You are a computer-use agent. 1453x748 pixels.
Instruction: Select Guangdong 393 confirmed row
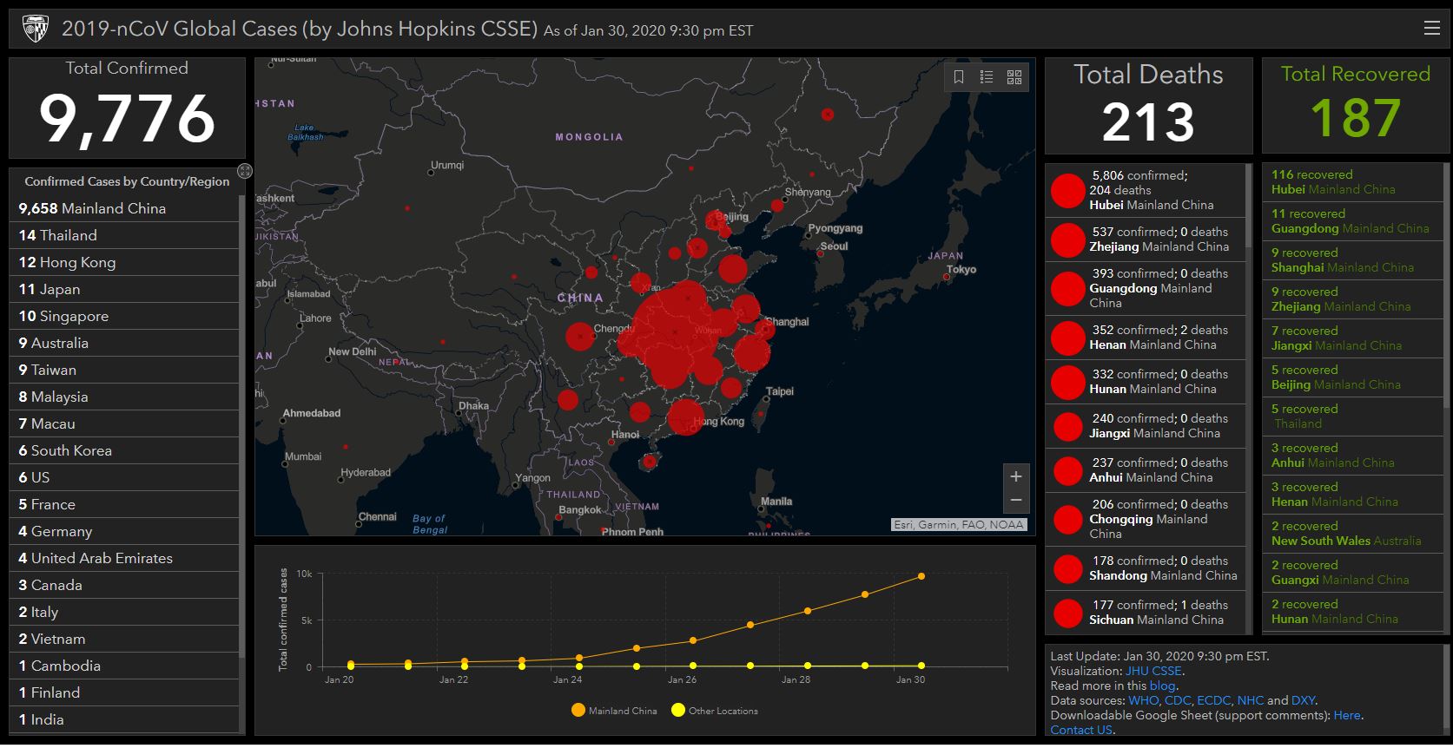click(1146, 288)
